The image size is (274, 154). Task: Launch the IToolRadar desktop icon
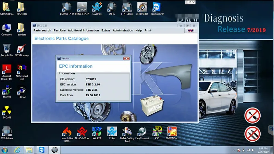(x=142, y=8)
